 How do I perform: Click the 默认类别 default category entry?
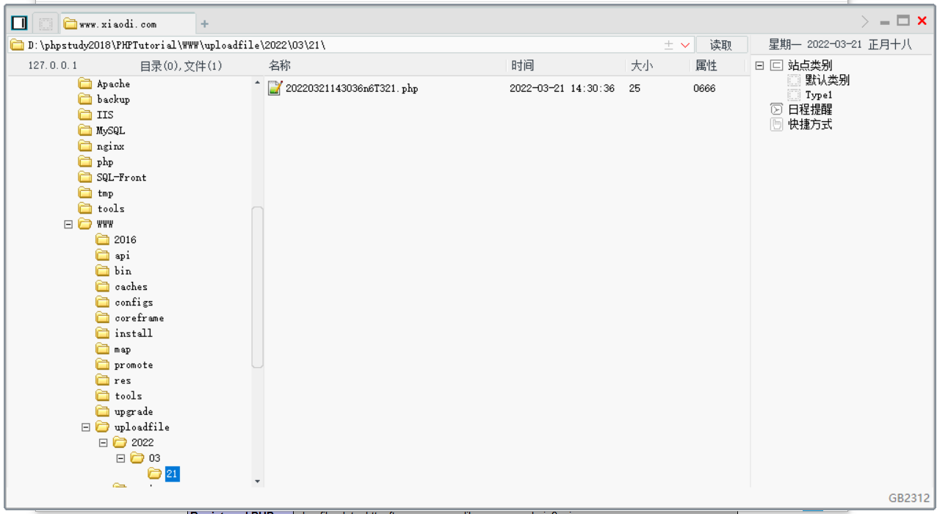tap(826, 80)
